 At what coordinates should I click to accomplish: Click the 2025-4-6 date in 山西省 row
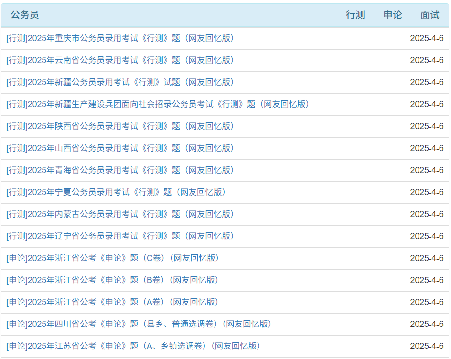(x=427, y=148)
